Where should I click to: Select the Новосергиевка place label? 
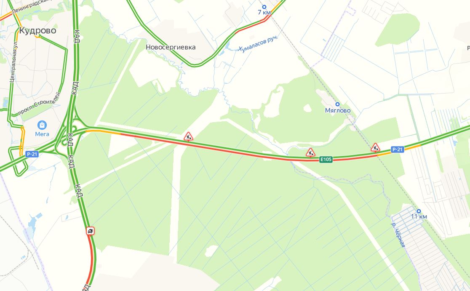171,47
